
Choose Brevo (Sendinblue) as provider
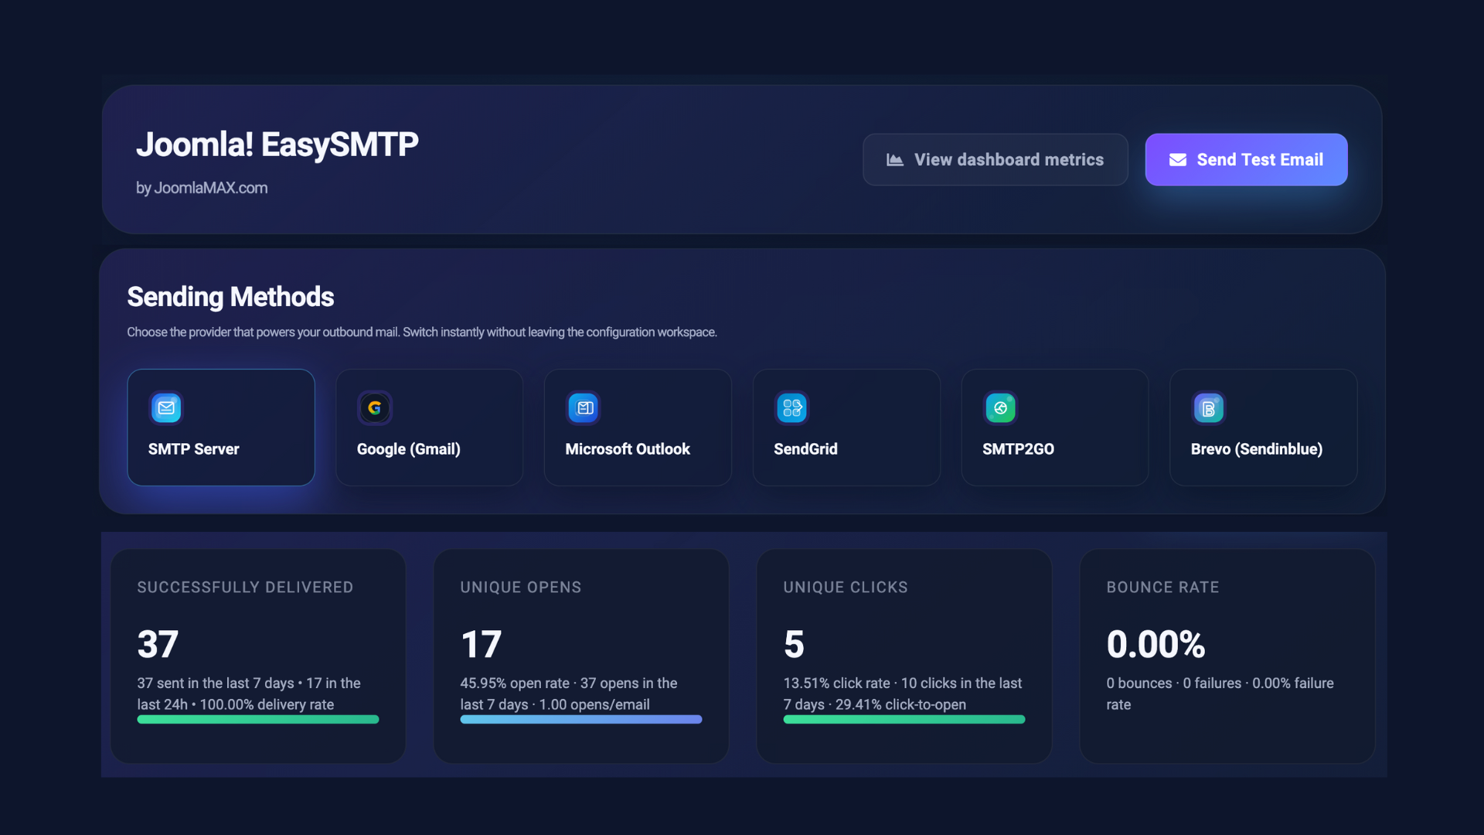pos(1263,427)
